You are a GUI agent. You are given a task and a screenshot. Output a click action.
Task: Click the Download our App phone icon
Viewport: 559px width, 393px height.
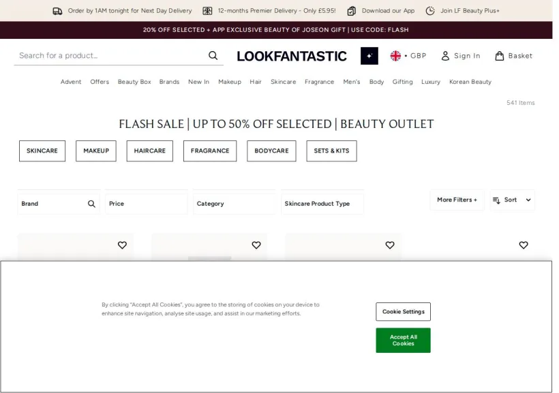click(x=352, y=11)
